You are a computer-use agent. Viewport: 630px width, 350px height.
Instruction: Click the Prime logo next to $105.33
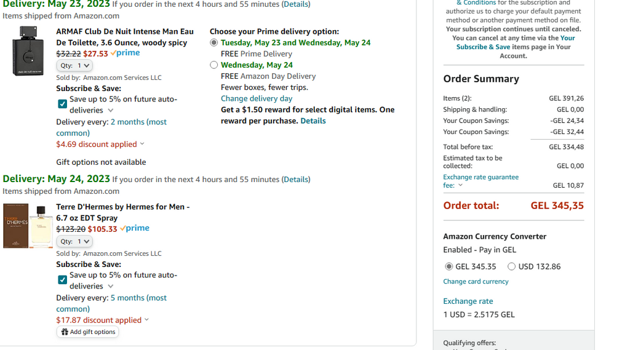click(135, 228)
